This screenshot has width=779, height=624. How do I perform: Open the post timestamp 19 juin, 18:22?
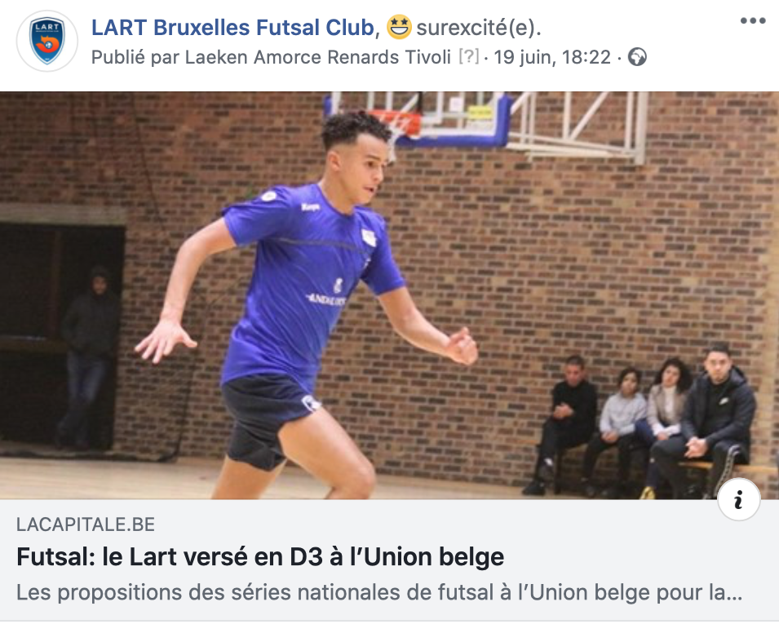coord(552,57)
